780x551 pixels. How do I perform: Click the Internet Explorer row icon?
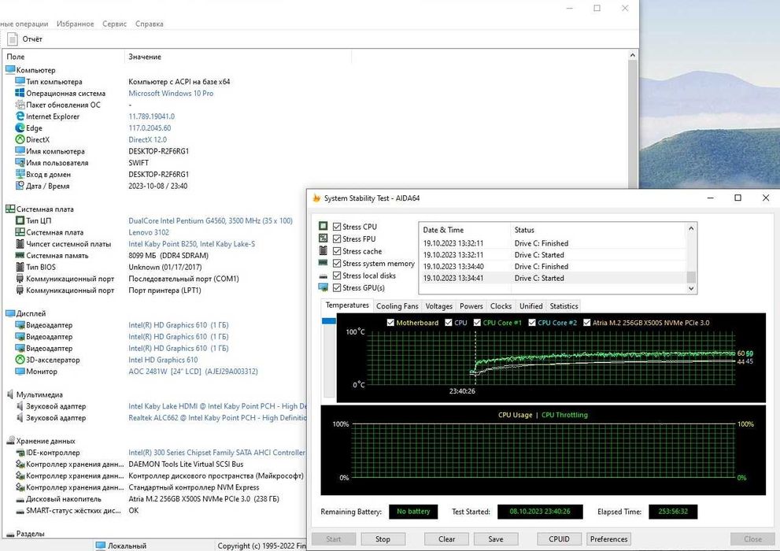pyautogui.click(x=20, y=116)
